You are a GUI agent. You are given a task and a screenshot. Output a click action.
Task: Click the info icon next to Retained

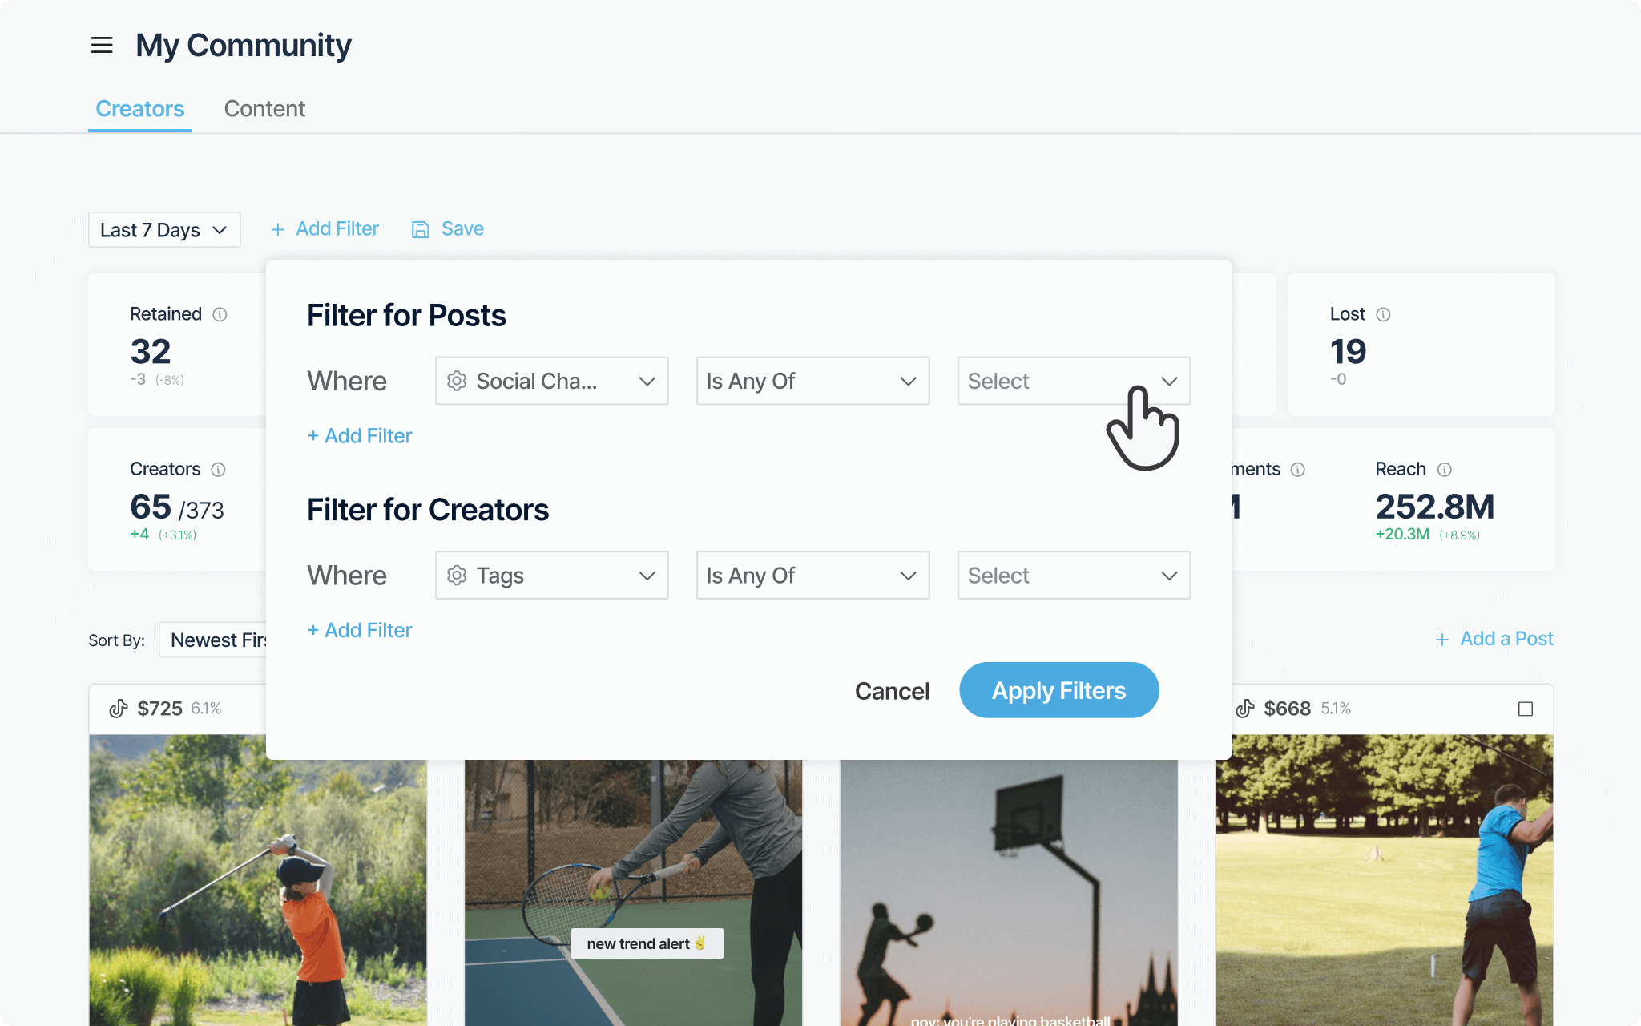(x=220, y=314)
